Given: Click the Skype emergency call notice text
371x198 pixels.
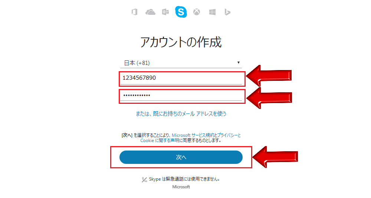Looking at the screenshot, I should [184, 179].
